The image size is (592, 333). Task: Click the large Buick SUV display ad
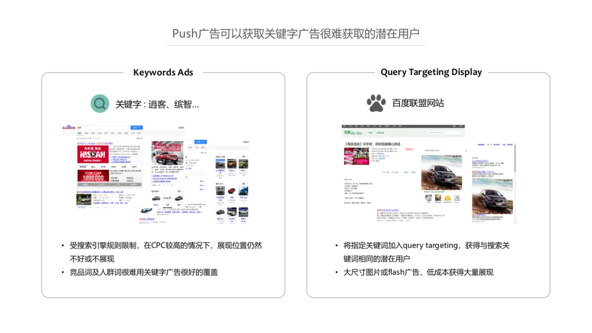point(441,172)
